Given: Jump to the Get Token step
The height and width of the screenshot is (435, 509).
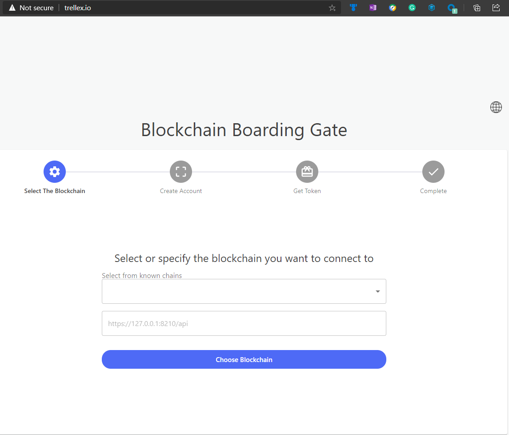Looking at the screenshot, I should [307, 172].
